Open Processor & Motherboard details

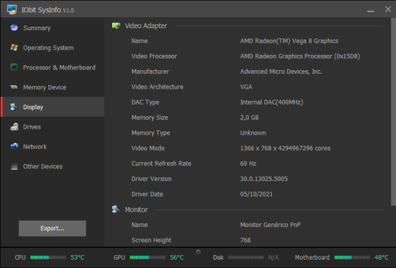(x=52, y=67)
